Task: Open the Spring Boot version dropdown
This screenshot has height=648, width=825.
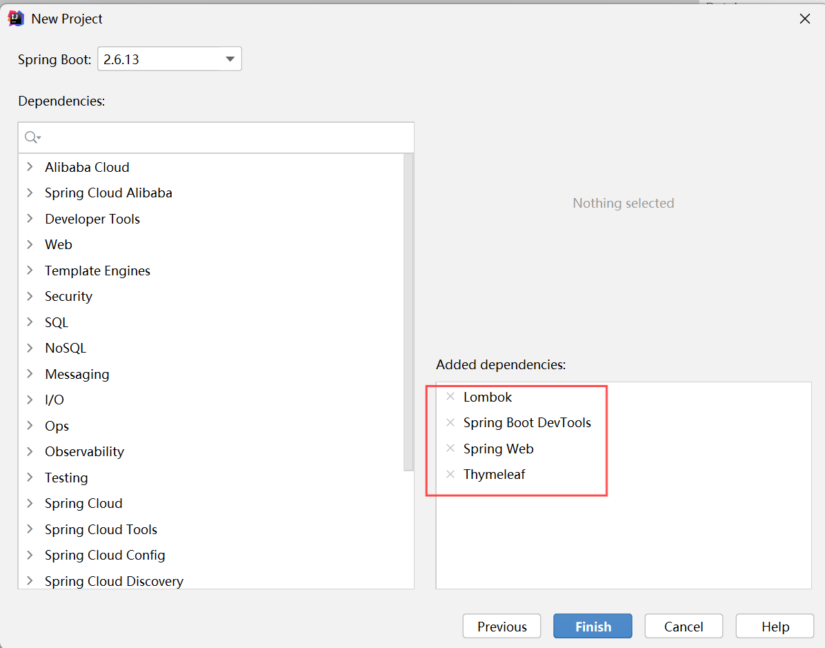Action: tap(230, 59)
